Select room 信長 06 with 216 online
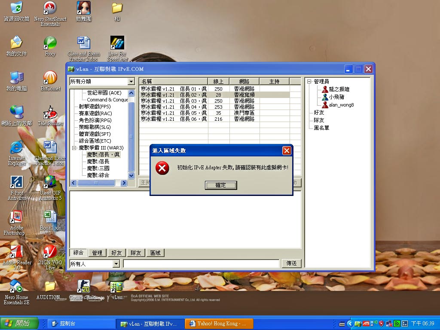The height and width of the screenshot is (330, 440). click(215, 119)
